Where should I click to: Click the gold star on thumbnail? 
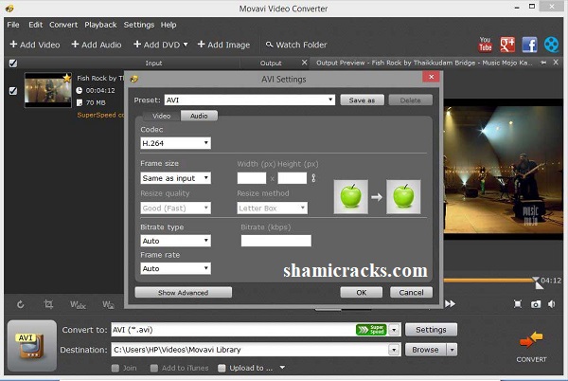click(x=66, y=78)
